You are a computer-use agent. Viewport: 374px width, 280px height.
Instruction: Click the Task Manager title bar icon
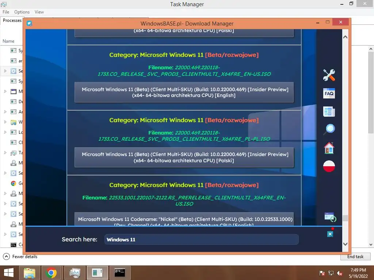[4, 4]
